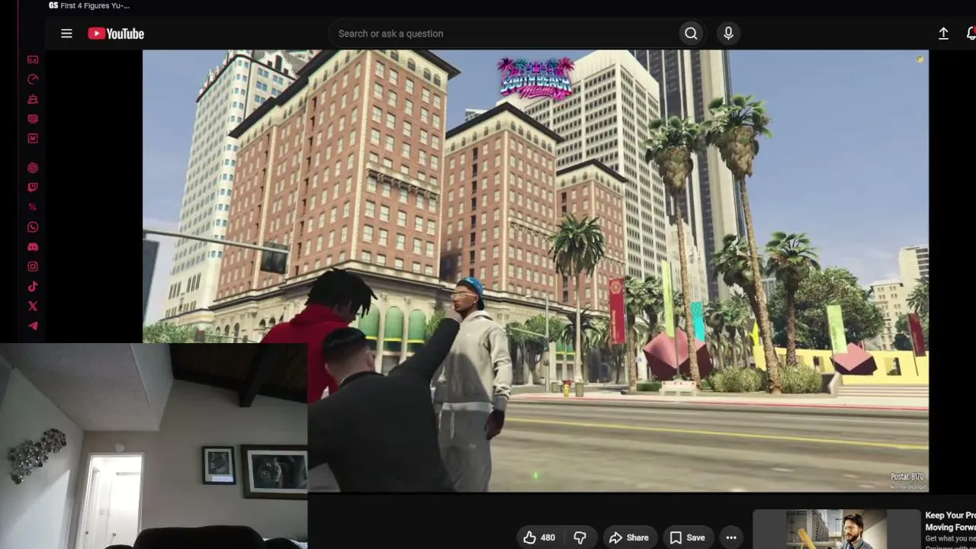Like the video with 480 likes
This screenshot has height=549, width=976.
pos(539,538)
